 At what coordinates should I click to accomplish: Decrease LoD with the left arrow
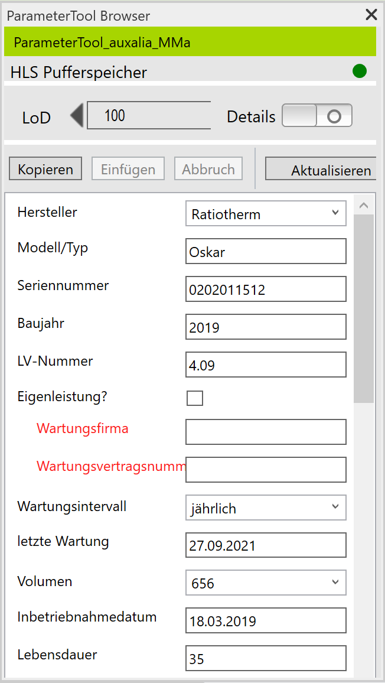[77, 115]
